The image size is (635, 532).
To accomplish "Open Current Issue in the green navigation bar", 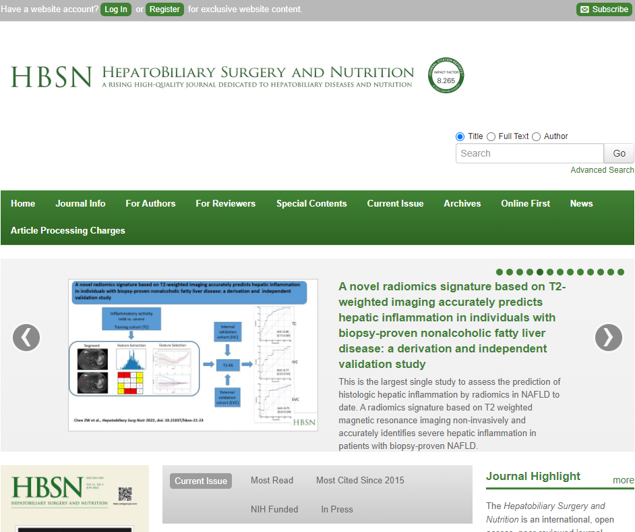I will [x=395, y=204].
